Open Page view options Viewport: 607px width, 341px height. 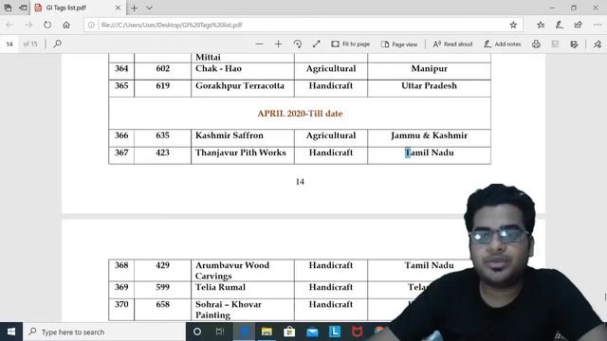tap(399, 45)
